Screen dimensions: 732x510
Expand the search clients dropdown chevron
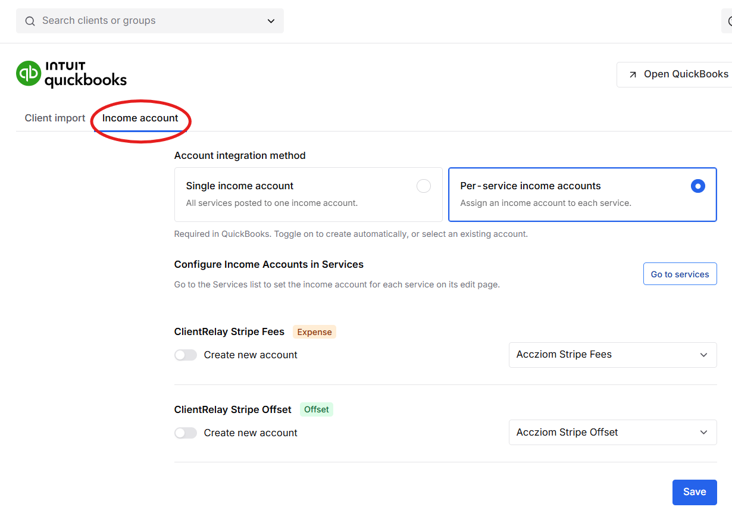(x=271, y=21)
